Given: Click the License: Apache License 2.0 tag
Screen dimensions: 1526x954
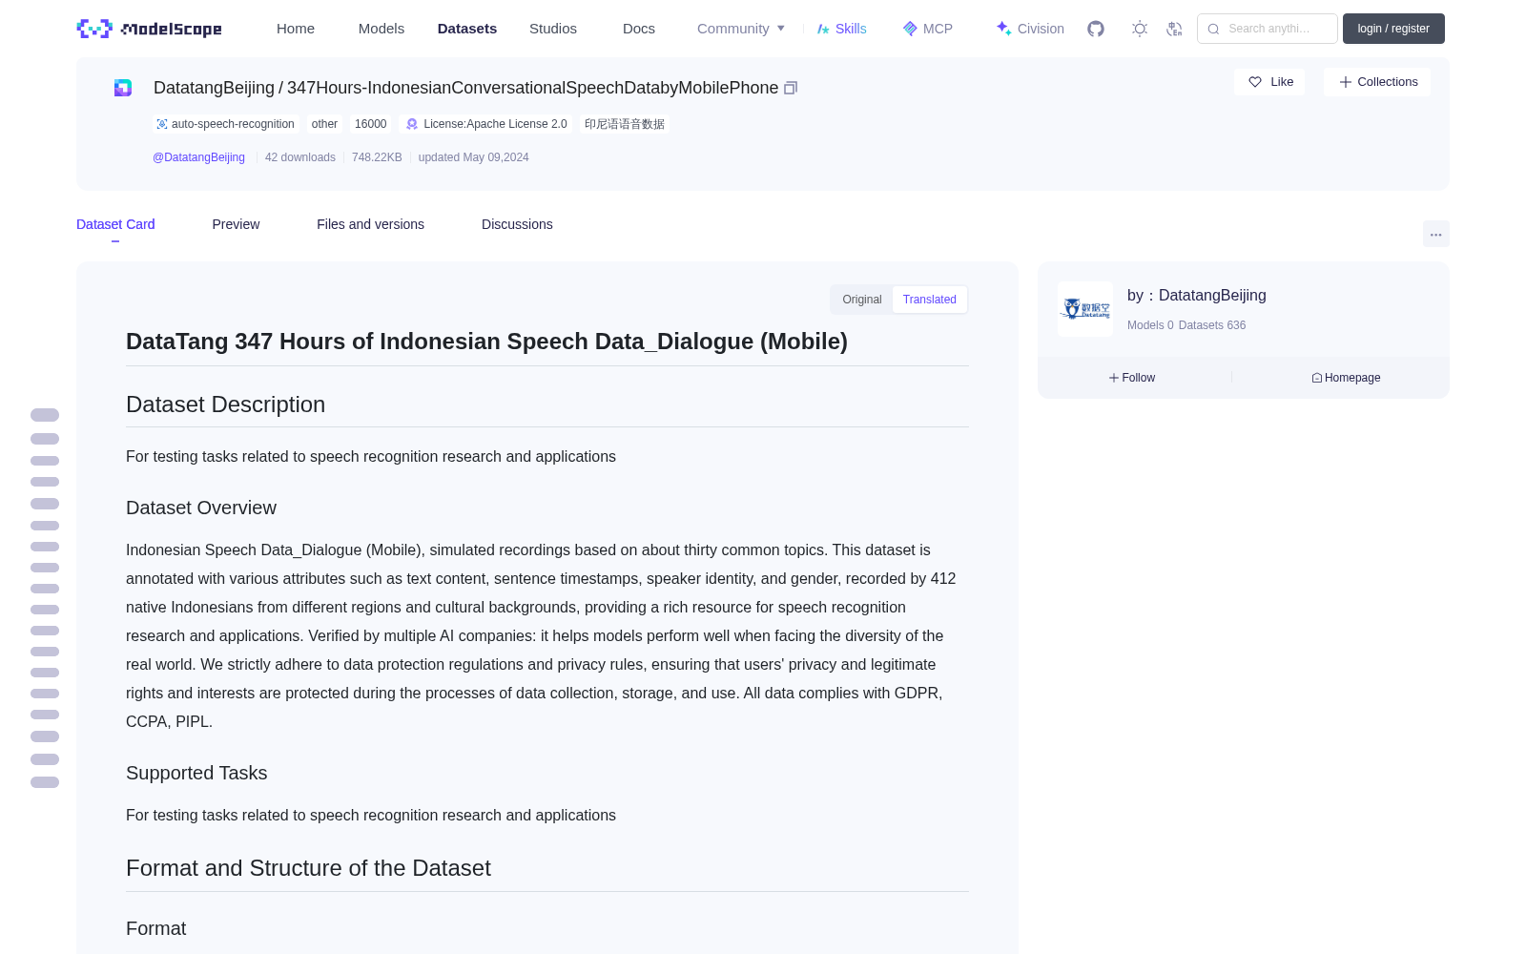Looking at the screenshot, I should click(486, 124).
